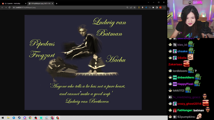The width and height of the screenshot is (214, 120).
Task: Click the streamer webcam feed
Action: click(191, 19)
